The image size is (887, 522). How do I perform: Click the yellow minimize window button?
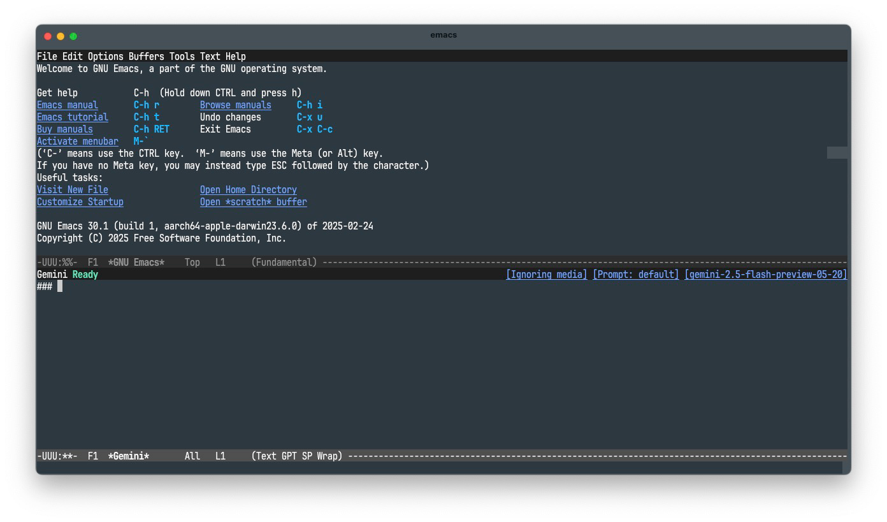(61, 36)
